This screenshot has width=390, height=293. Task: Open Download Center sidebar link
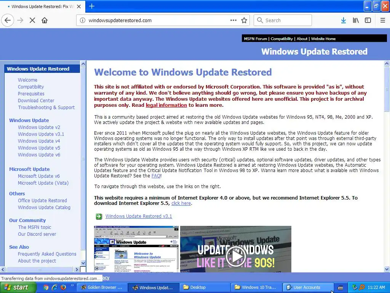pyautogui.click(x=36, y=101)
